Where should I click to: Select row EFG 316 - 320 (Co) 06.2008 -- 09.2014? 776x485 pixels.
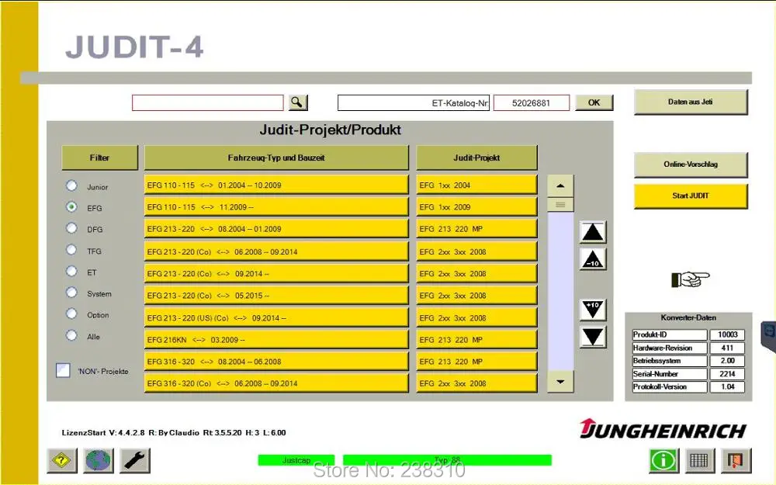pos(276,383)
